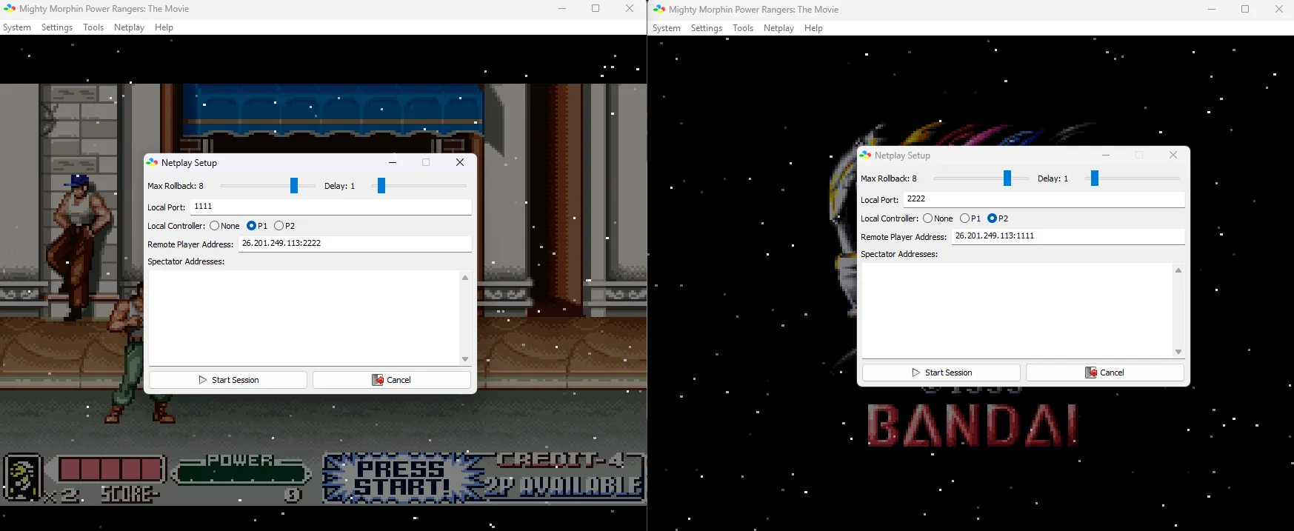Click app icon in right Netplay Setup title bar
This screenshot has width=1294, height=531.
865,156
